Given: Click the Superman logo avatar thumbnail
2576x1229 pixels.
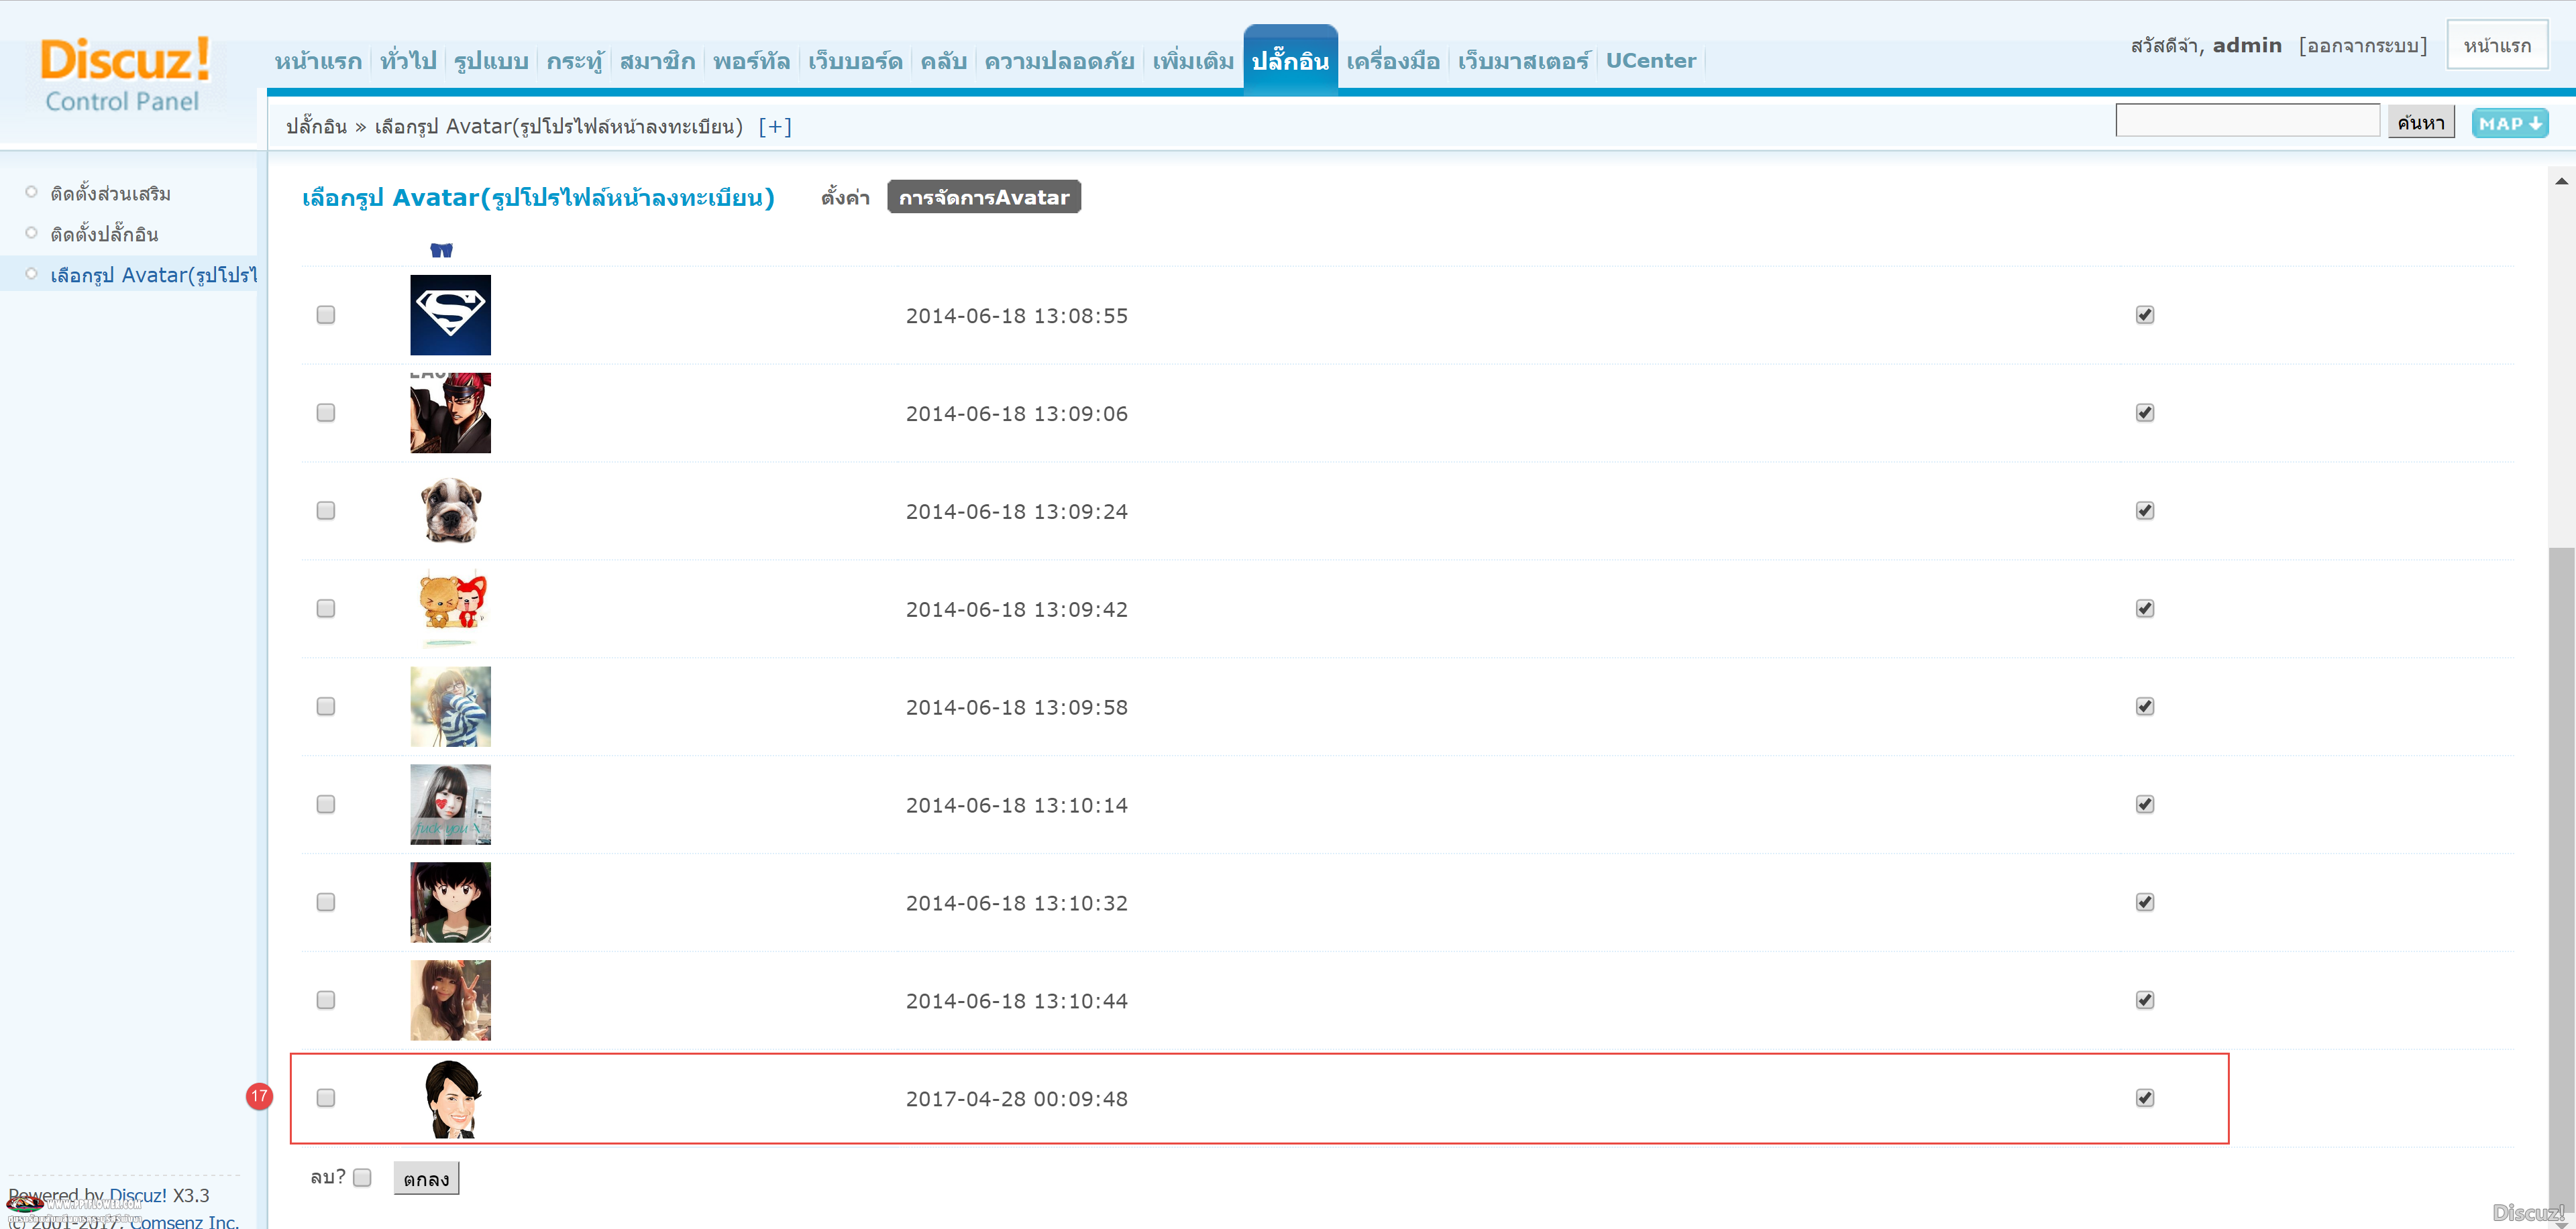Looking at the screenshot, I should (x=450, y=314).
